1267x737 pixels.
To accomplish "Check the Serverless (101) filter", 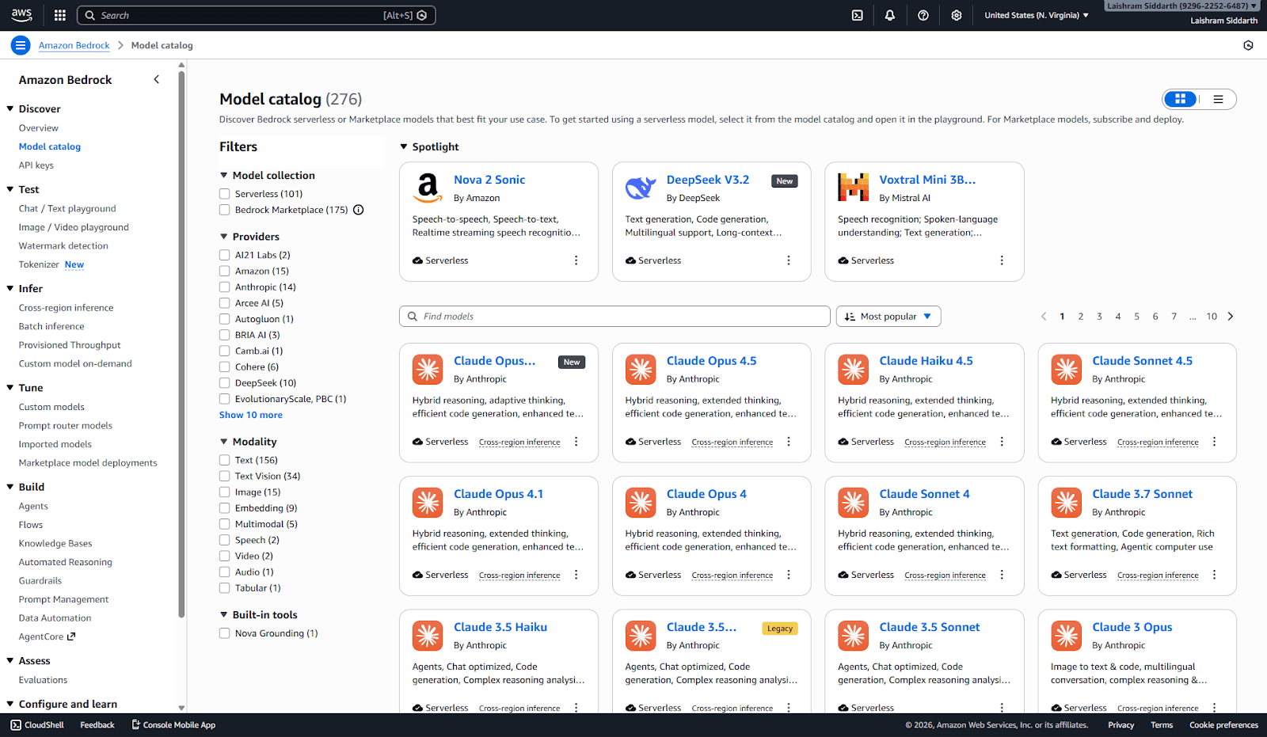I will click(225, 194).
